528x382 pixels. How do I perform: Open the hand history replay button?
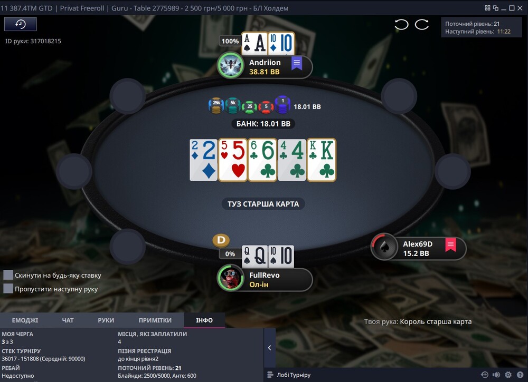point(20,24)
